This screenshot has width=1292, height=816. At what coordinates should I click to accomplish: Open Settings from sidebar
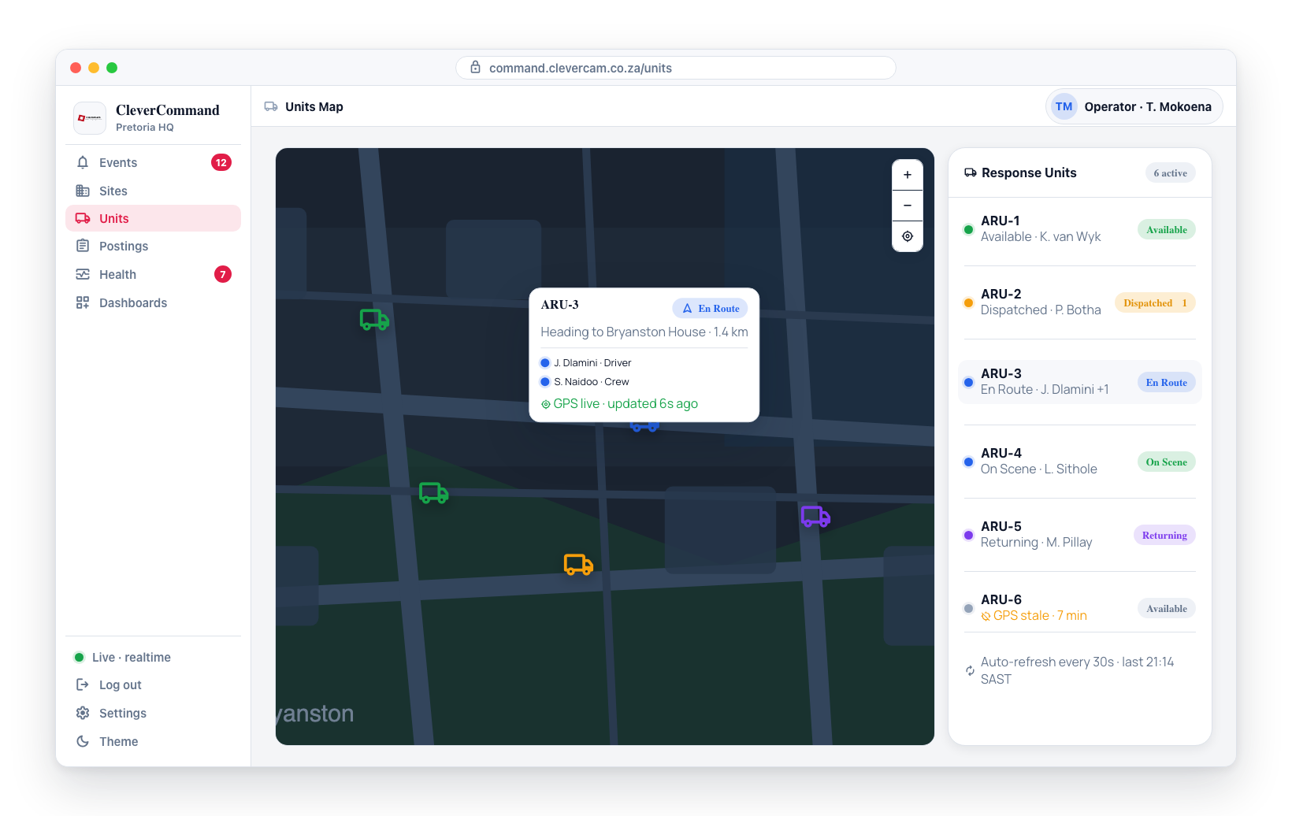(x=153, y=713)
